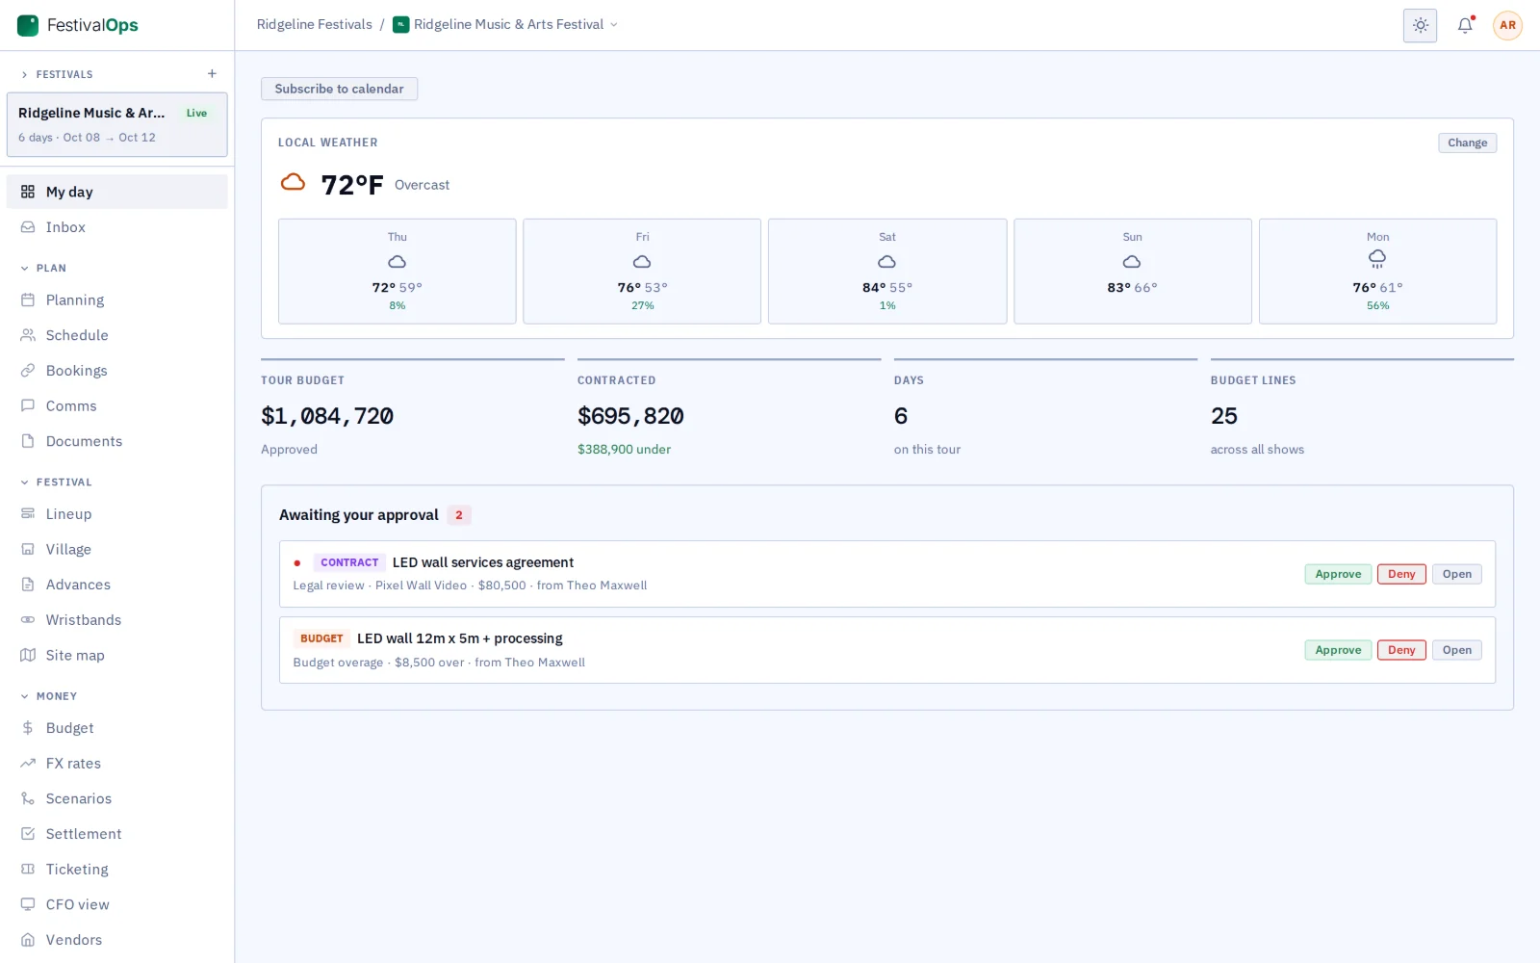Screen dimensions: 1540x963
Task: Deny the LED wall budget overage
Action: (x=1401, y=650)
